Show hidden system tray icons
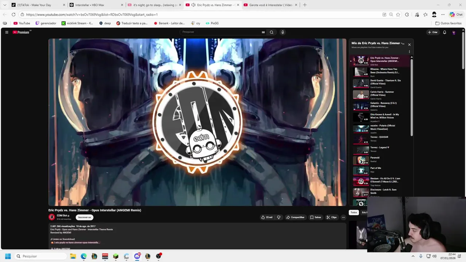Image resolution: width=466 pixels, height=262 pixels. coord(413,256)
